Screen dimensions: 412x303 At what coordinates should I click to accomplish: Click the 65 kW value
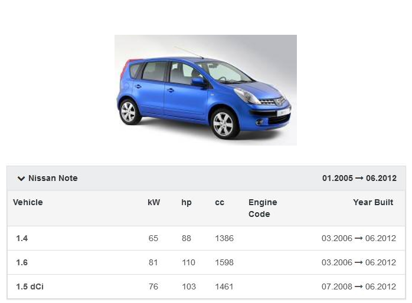click(x=153, y=239)
